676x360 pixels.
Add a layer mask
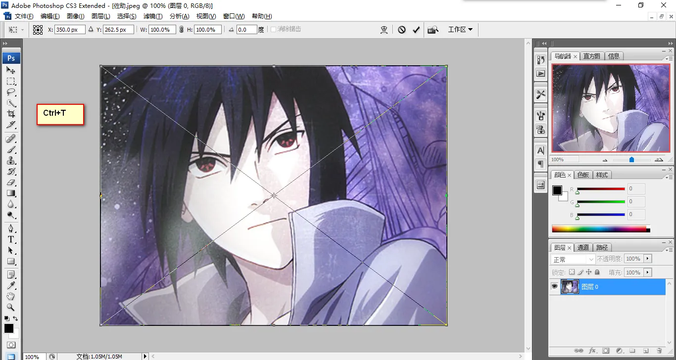coord(606,351)
